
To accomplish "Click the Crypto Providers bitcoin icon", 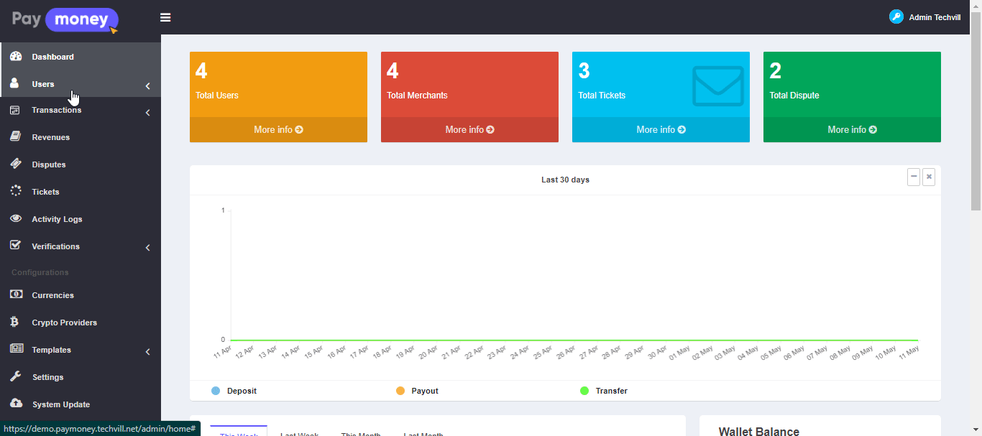I will (x=15, y=323).
